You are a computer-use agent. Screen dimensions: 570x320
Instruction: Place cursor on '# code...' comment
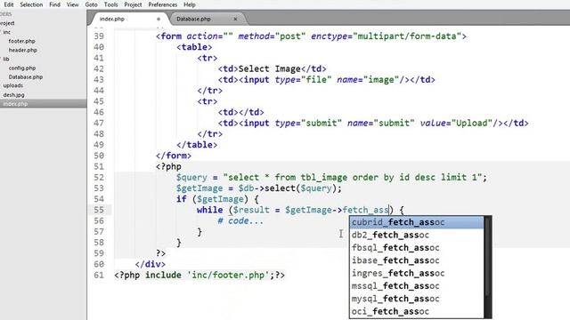pos(240,221)
